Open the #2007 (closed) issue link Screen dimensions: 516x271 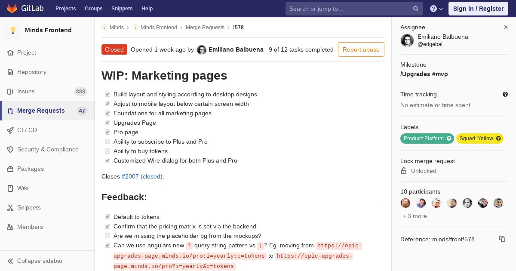(x=142, y=176)
